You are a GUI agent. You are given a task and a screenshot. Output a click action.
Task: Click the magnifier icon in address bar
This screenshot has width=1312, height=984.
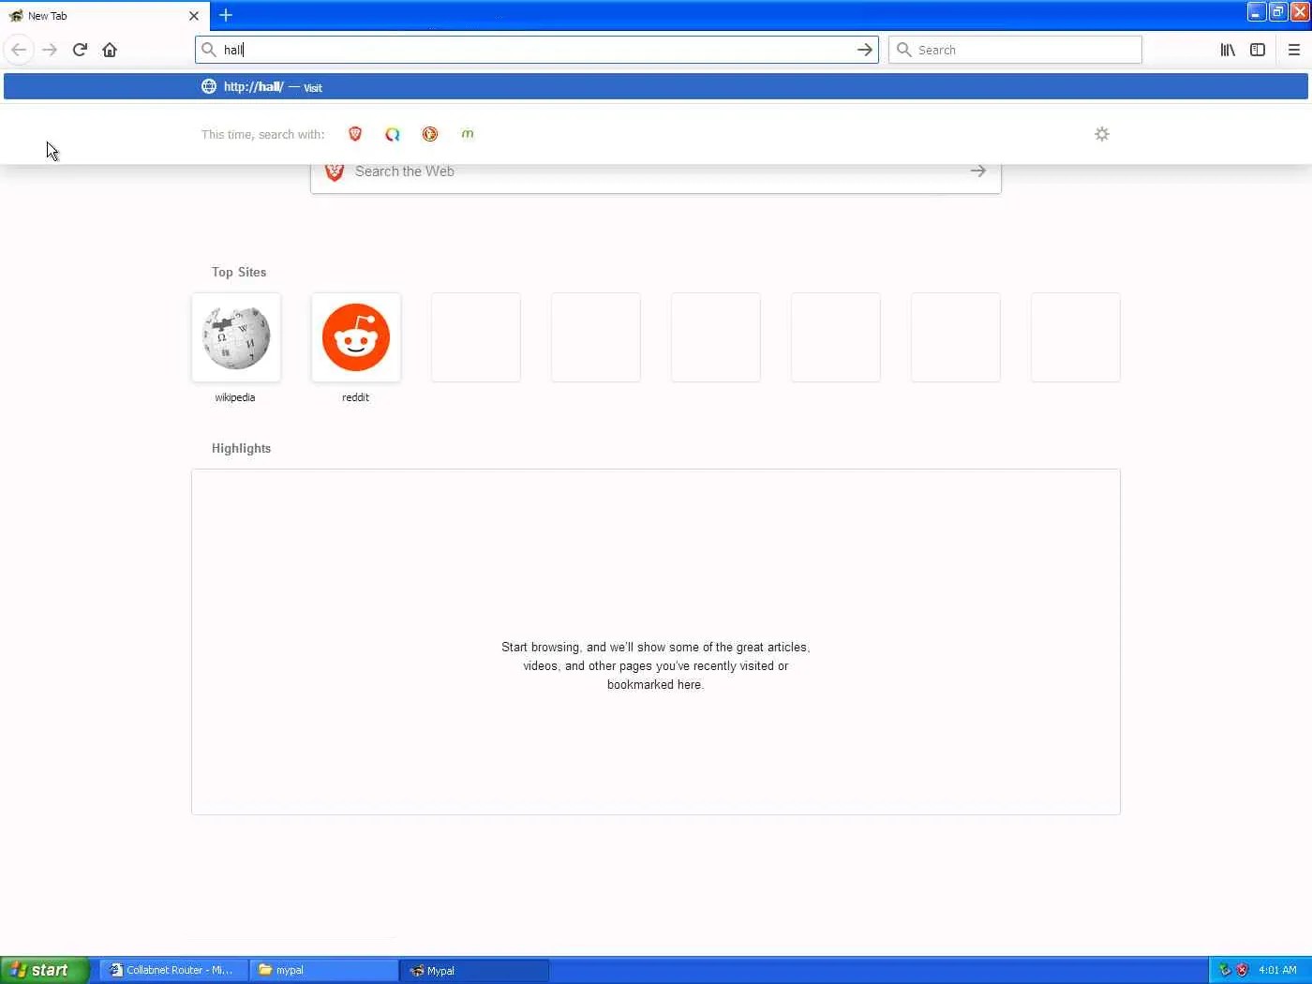coord(209,50)
